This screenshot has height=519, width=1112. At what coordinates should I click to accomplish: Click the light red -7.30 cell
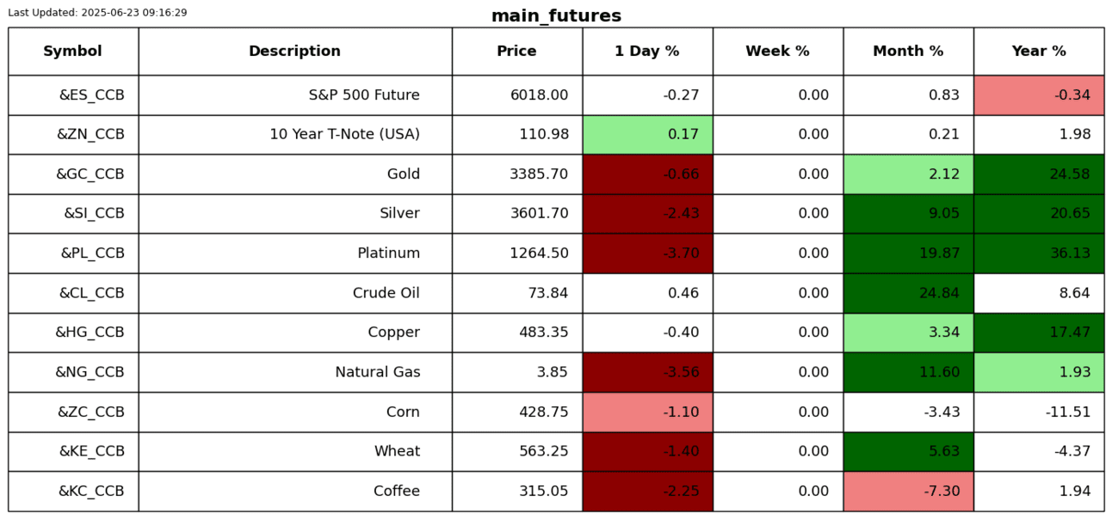click(908, 492)
